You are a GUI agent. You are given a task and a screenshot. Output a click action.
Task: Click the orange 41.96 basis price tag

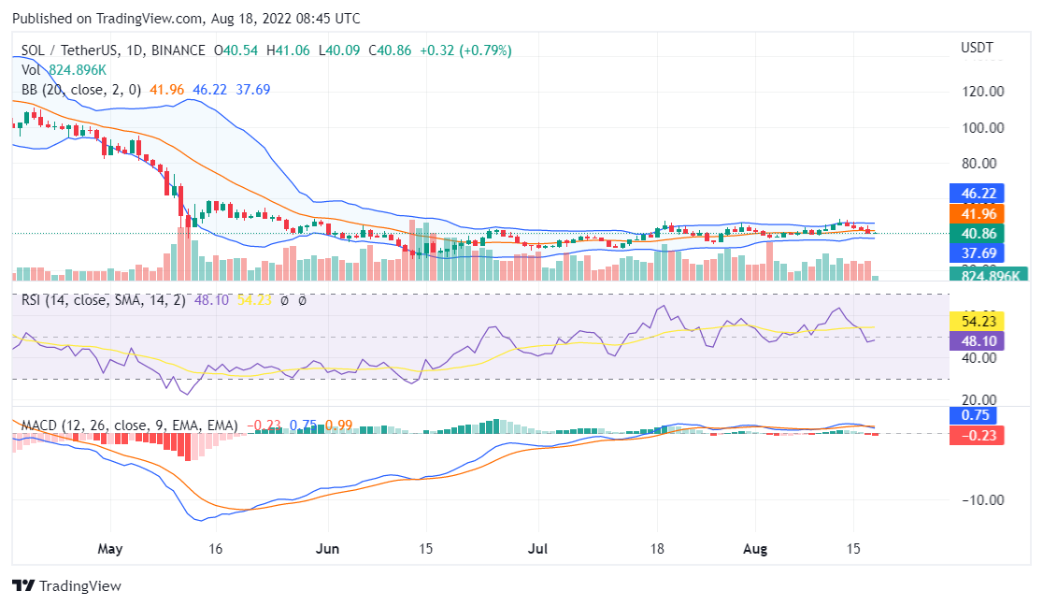977,213
